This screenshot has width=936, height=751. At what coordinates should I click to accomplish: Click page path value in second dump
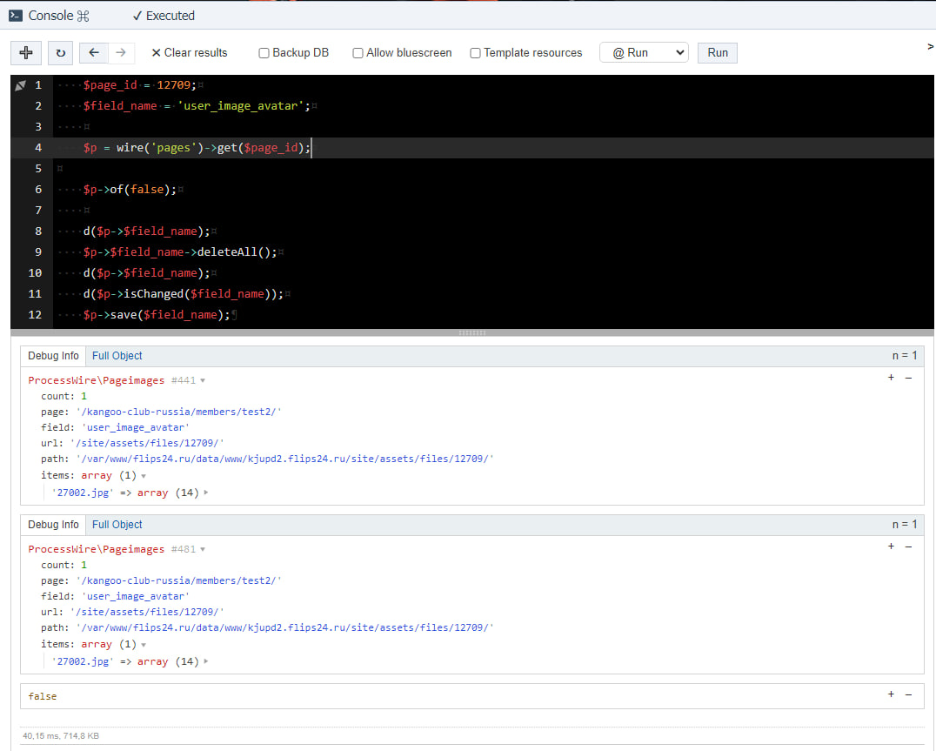point(178,580)
